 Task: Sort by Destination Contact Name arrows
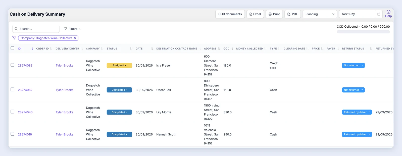(x=199, y=49)
